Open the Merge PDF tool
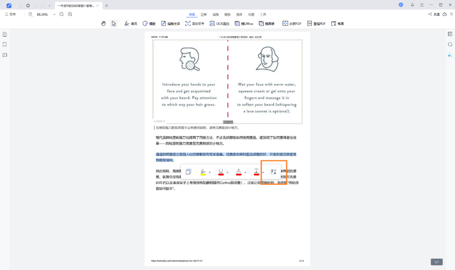The width and height of the screenshot is (455, 270). pyautogui.click(x=292, y=24)
